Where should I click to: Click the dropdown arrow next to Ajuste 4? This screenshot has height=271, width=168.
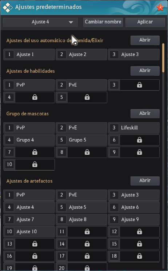point(71,22)
